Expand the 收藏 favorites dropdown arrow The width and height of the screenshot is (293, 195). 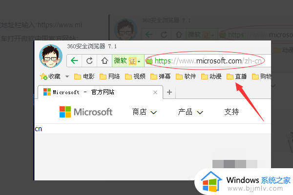(x=67, y=77)
